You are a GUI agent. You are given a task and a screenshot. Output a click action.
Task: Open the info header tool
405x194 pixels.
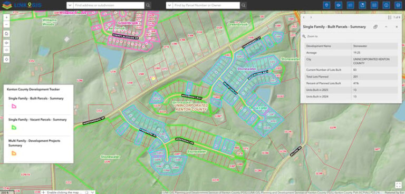(x=386, y=5)
